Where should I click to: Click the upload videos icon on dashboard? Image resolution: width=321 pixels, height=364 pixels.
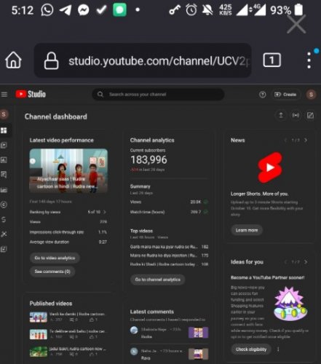pyautogui.click(x=281, y=115)
